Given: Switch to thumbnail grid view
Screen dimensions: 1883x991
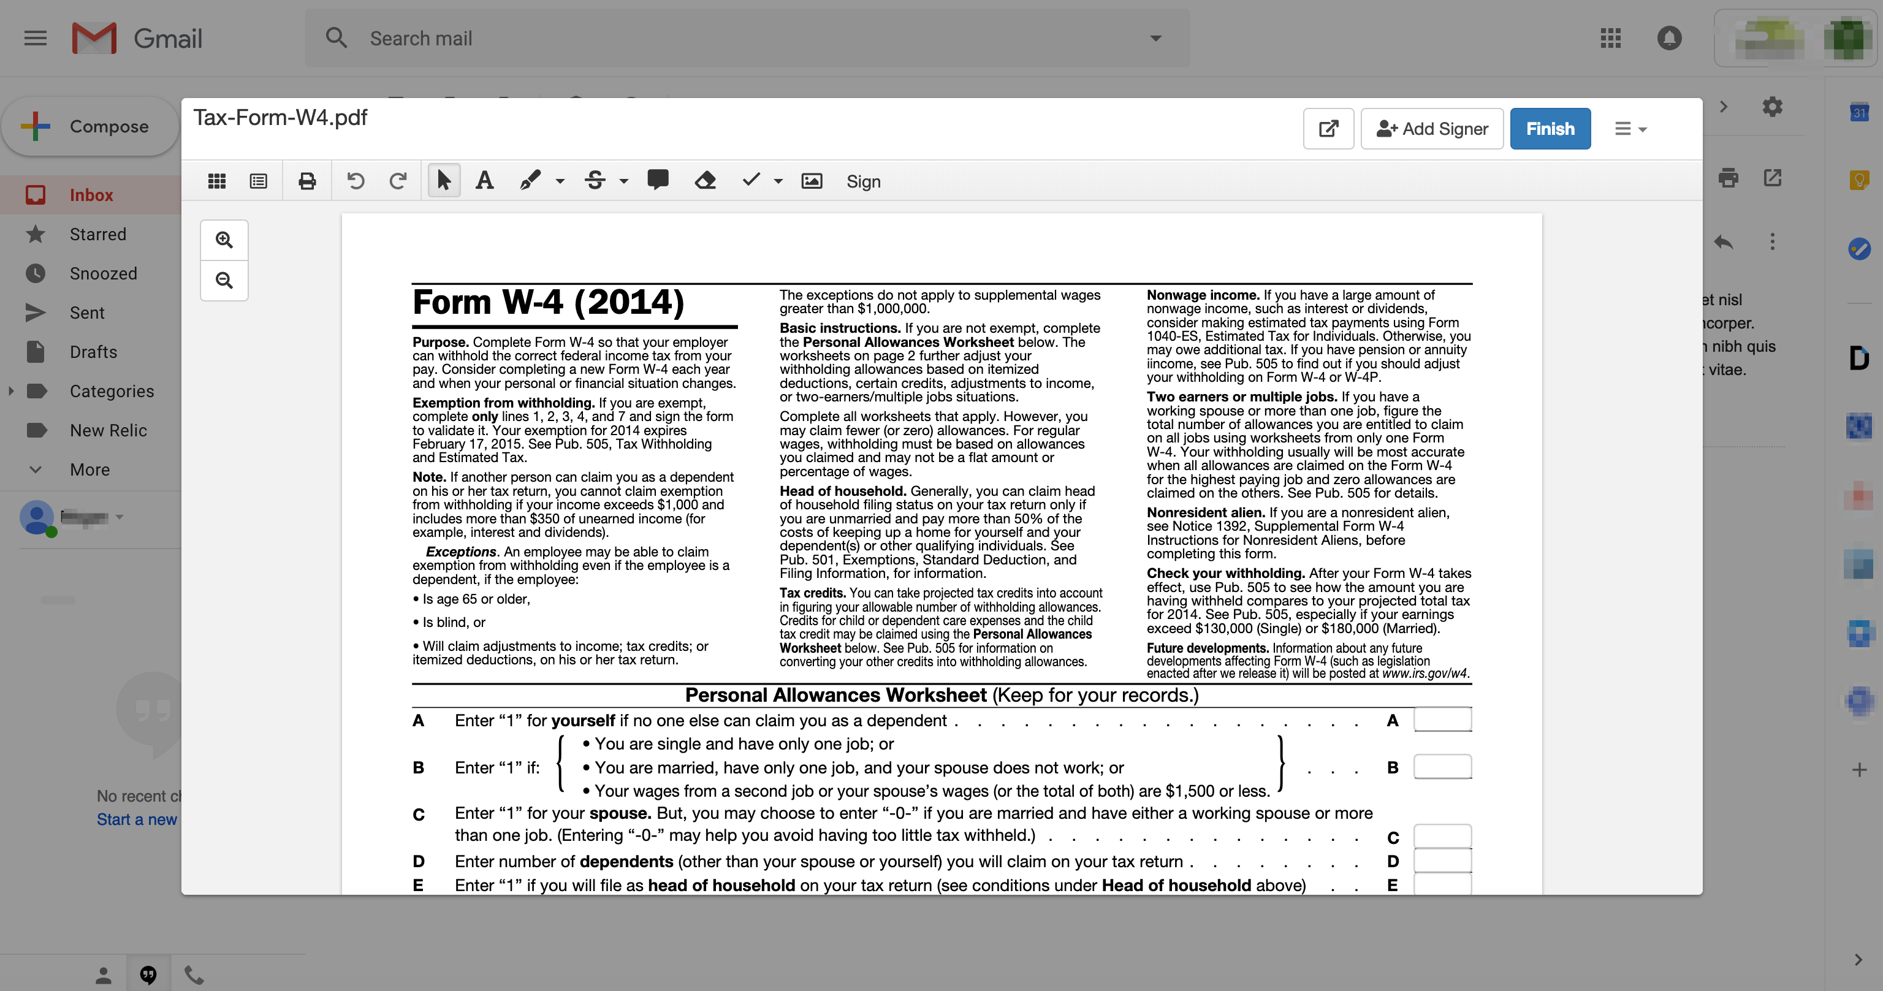Looking at the screenshot, I should coord(216,181).
